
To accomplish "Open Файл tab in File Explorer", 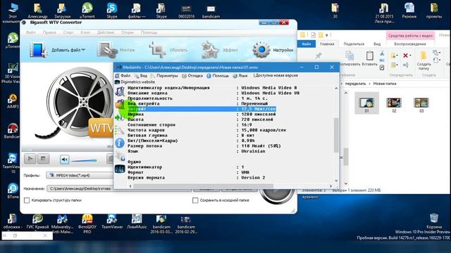I will pos(307,44).
